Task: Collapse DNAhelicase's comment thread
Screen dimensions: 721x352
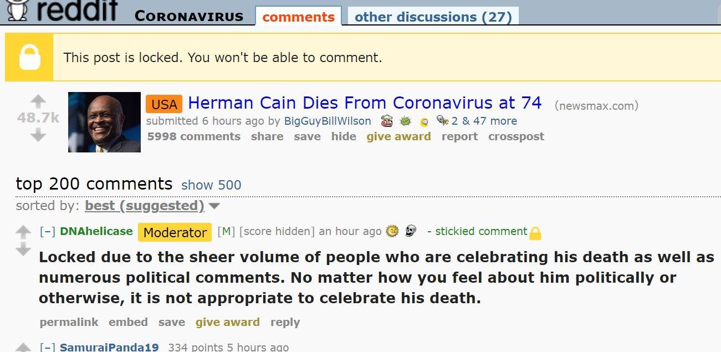Action: coord(47,231)
